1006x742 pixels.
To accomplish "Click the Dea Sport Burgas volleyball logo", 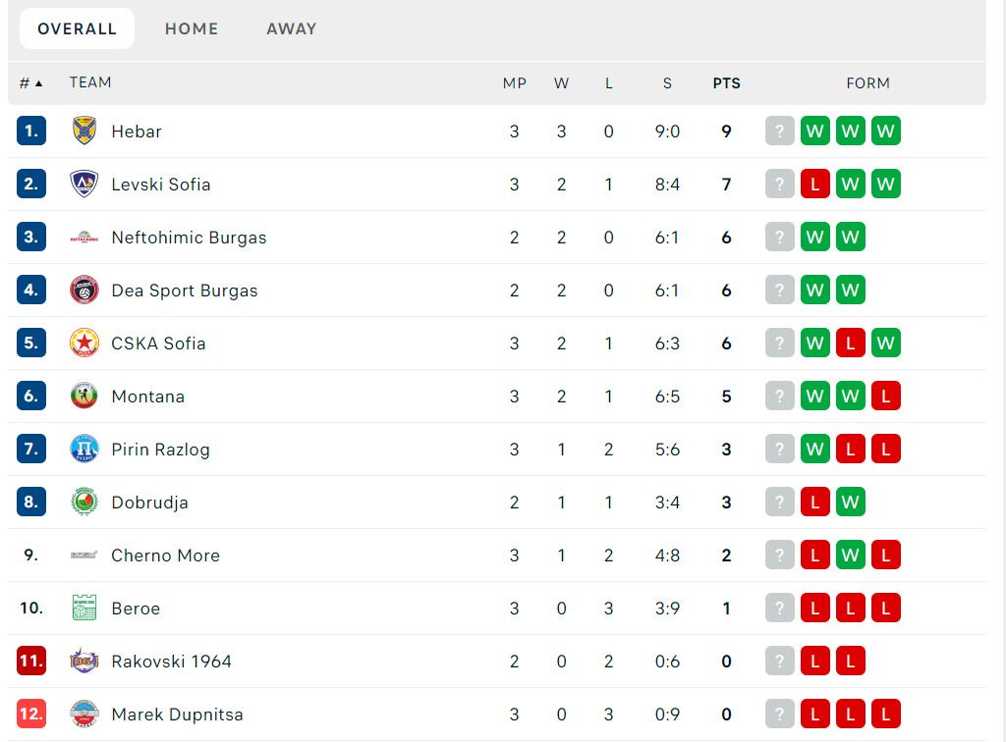I will [84, 290].
